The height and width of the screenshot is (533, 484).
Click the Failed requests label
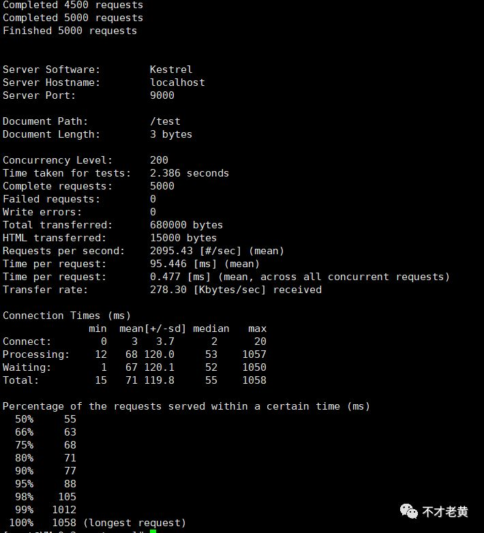point(51,199)
